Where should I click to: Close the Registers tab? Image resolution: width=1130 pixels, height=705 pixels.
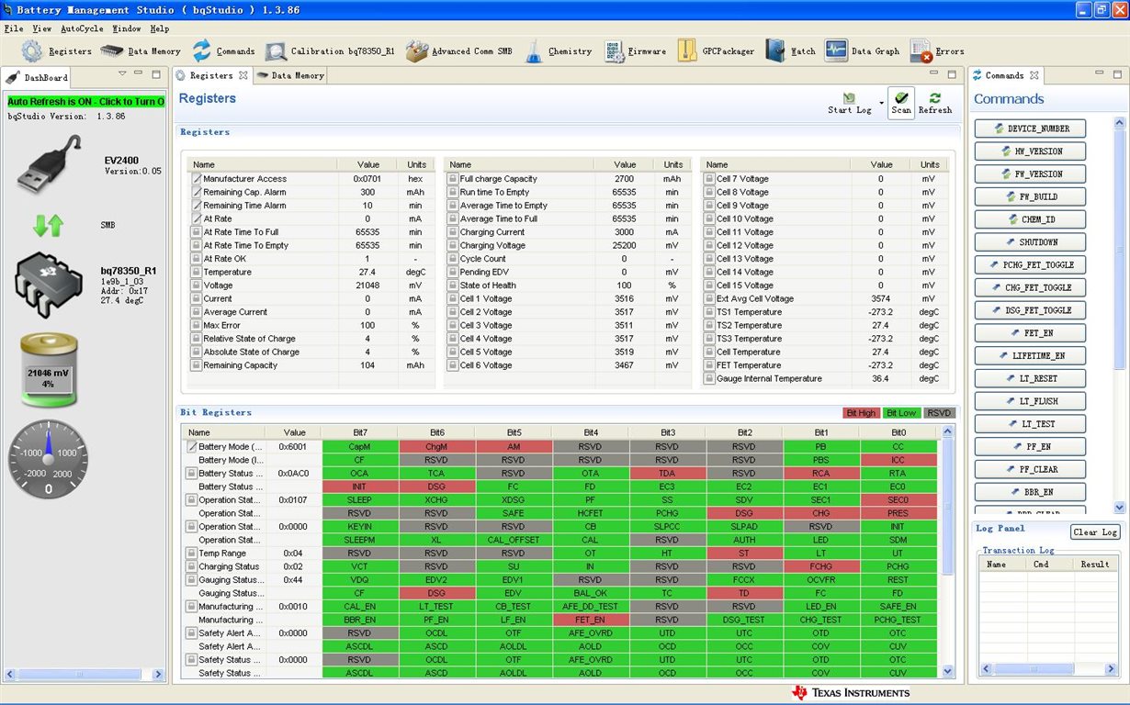tap(243, 75)
